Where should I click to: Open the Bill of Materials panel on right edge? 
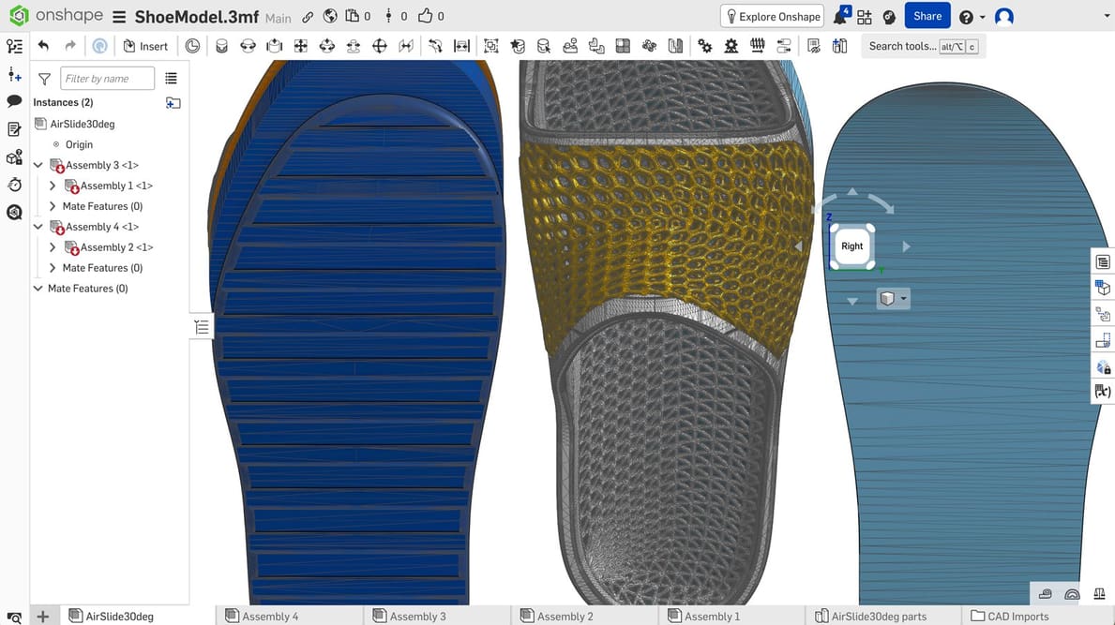(x=1103, y=261)
